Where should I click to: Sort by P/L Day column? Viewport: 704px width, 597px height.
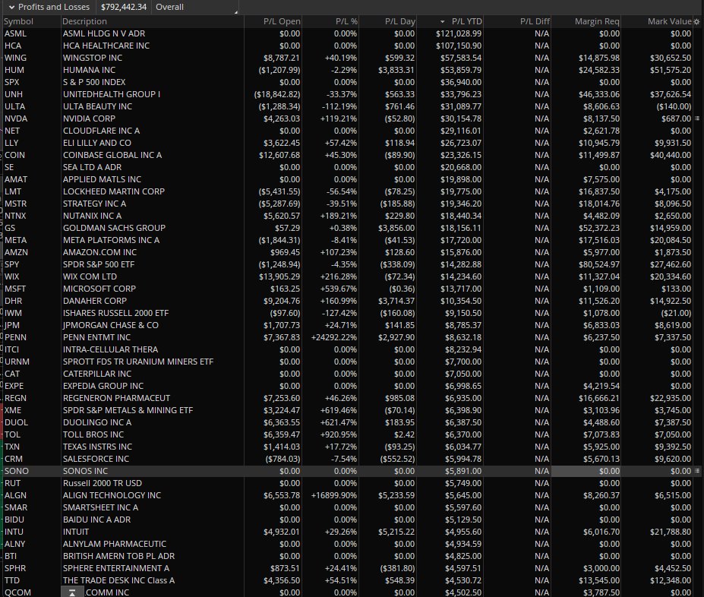[399, 21]
